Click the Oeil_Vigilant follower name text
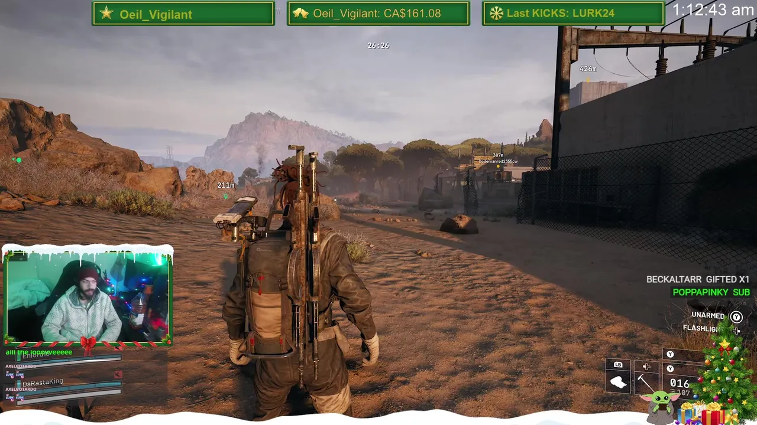The height and width of the screenshot is (425, 757). pos(156,14)
